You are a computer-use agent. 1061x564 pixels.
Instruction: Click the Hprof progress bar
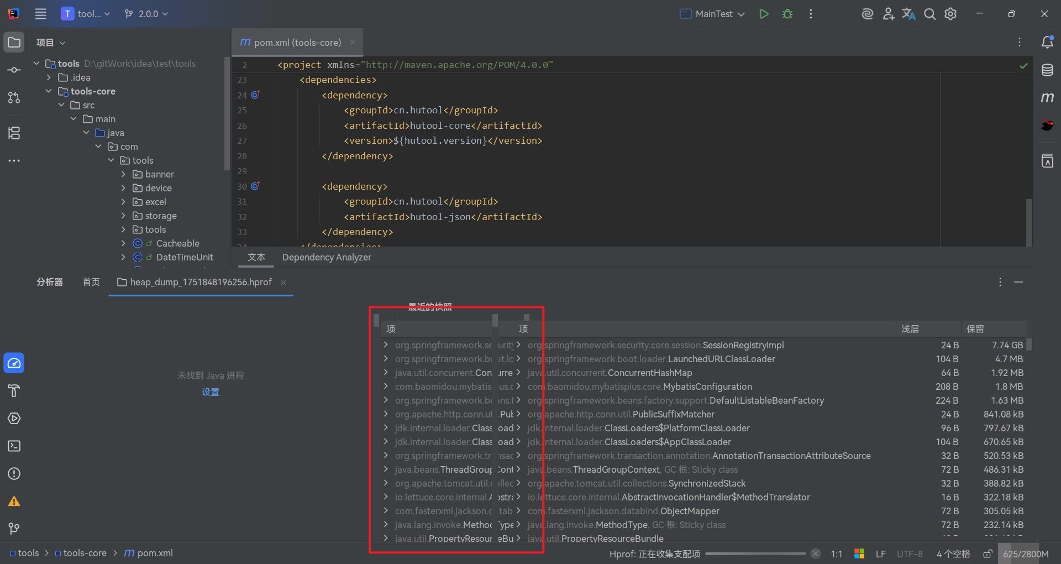[x=755, y=553]
